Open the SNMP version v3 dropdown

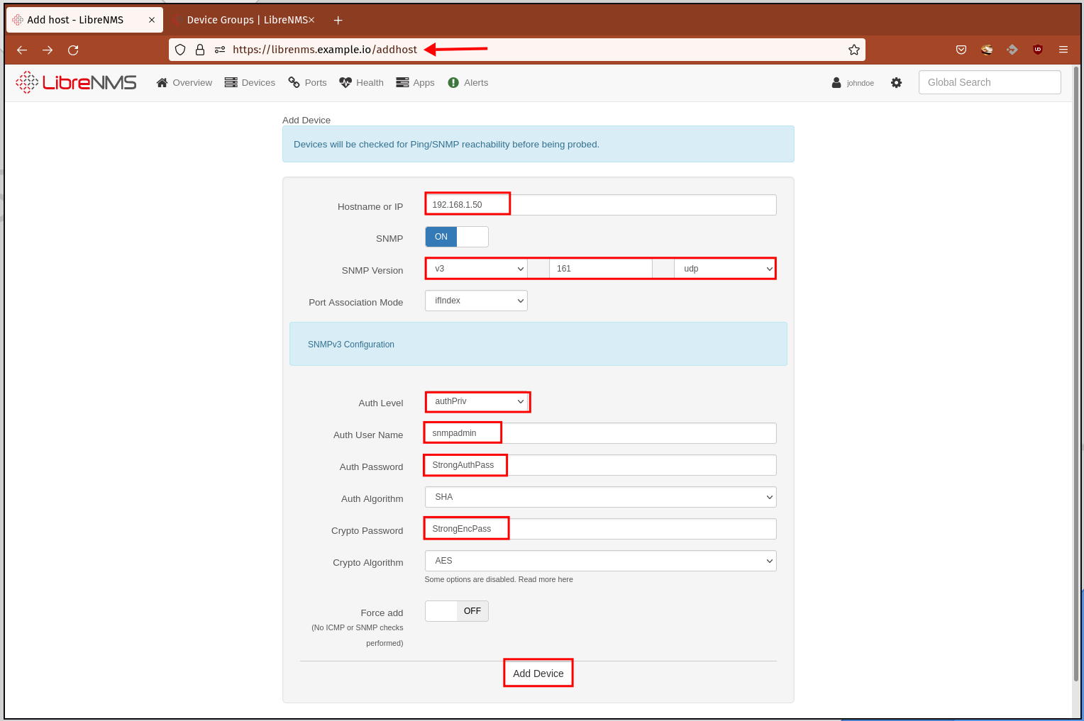476,269
